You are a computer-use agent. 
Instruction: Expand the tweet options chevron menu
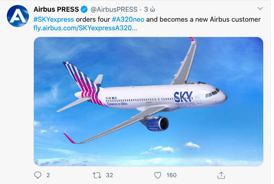[x=260, y=9]
